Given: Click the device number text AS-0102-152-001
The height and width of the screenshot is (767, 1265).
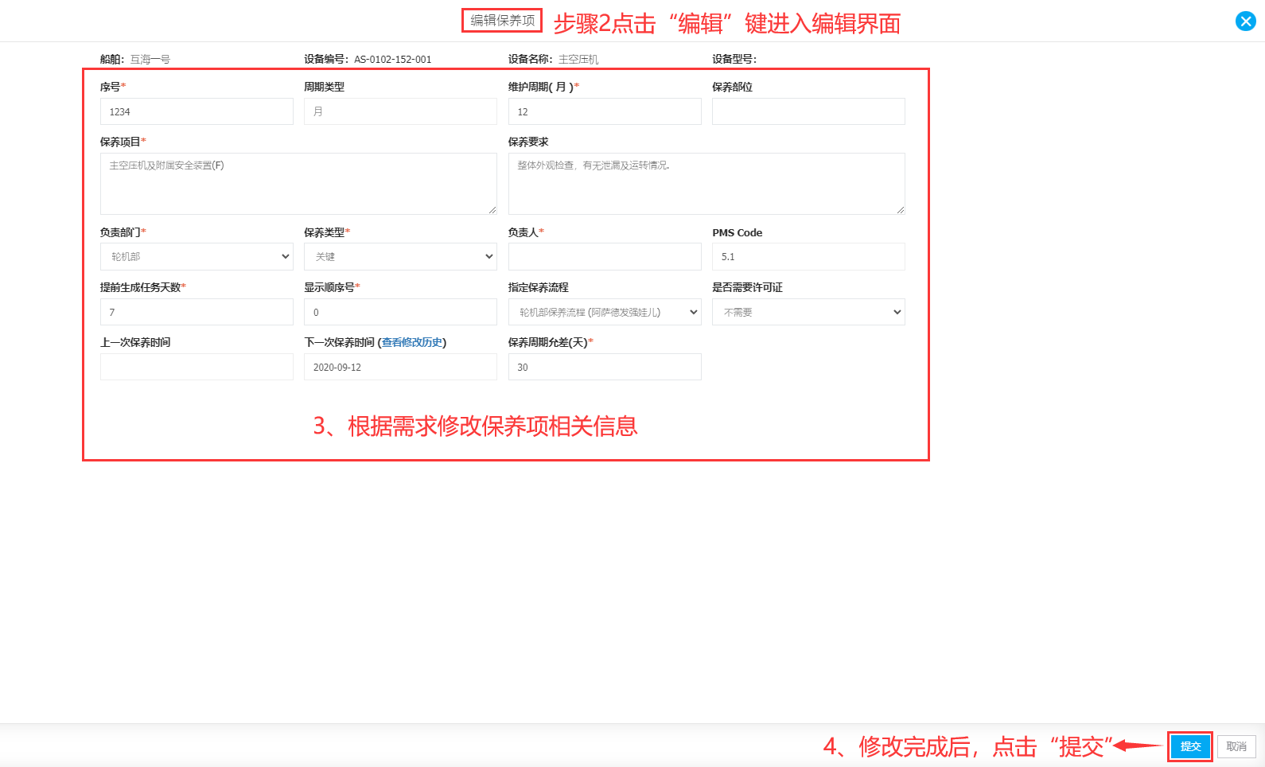Looking at the screenshot, I should [393, 59].
